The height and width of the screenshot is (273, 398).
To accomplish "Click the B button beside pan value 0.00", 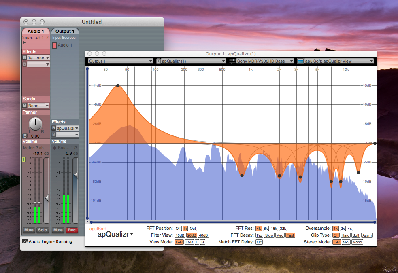I will point(25,136).
